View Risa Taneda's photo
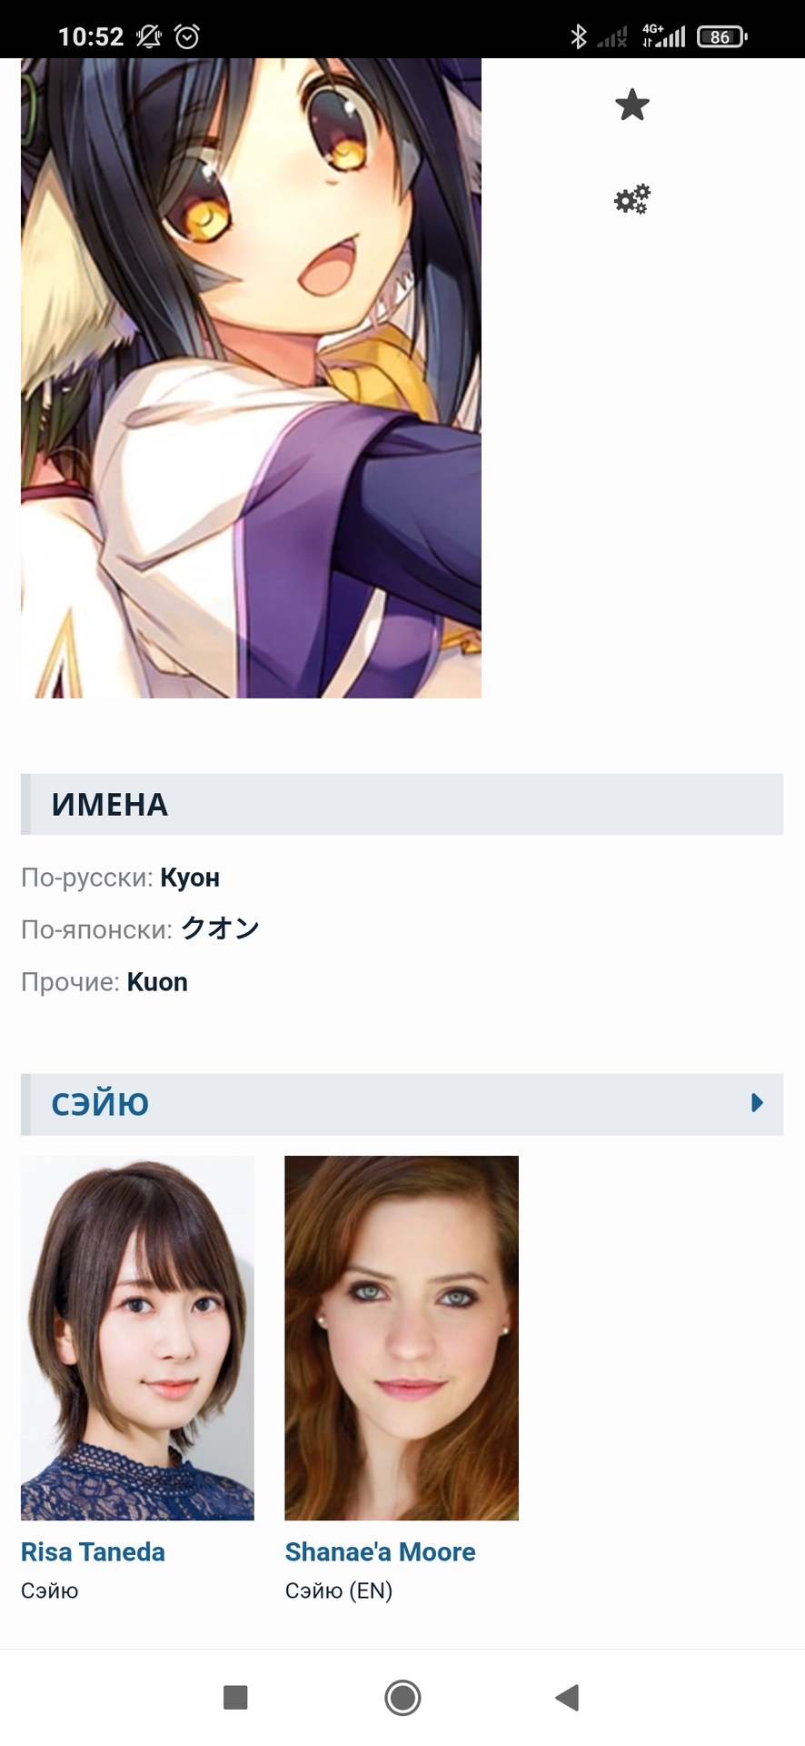This screenshot has height=1746, width=805. click(137, 1338)
